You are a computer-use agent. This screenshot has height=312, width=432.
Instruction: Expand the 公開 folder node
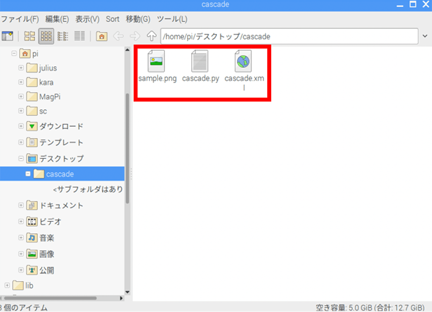tap(21, 270)
